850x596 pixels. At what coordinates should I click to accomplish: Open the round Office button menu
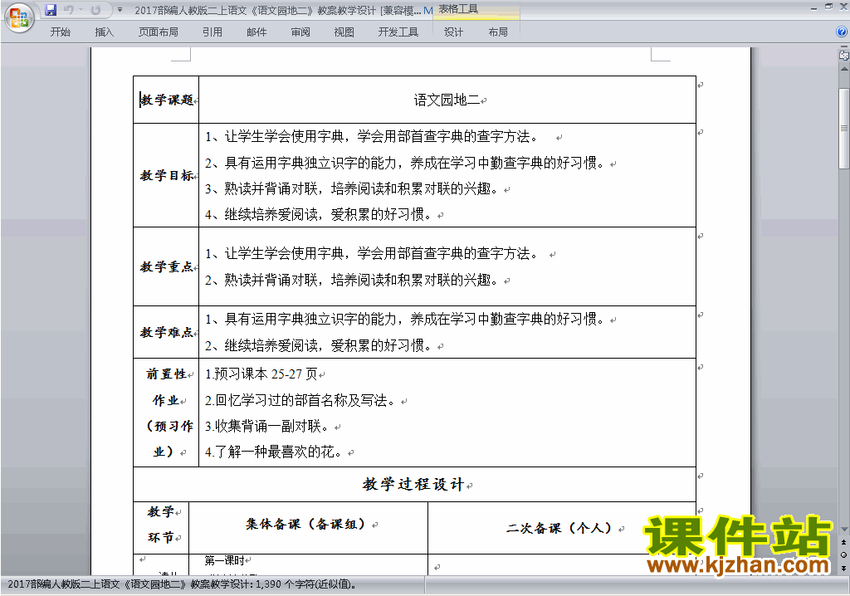tap(19, 18)
